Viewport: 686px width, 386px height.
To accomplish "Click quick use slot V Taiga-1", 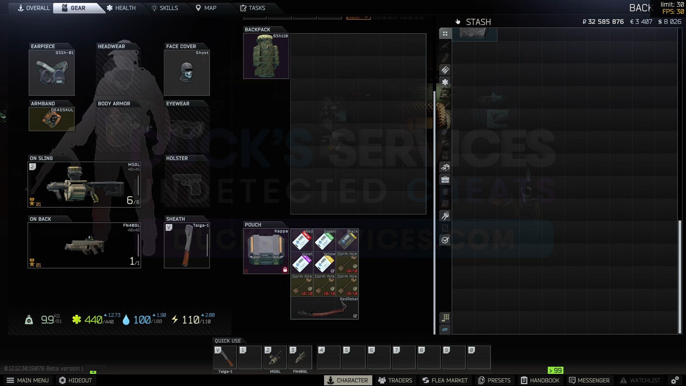I will pos(225,357).
